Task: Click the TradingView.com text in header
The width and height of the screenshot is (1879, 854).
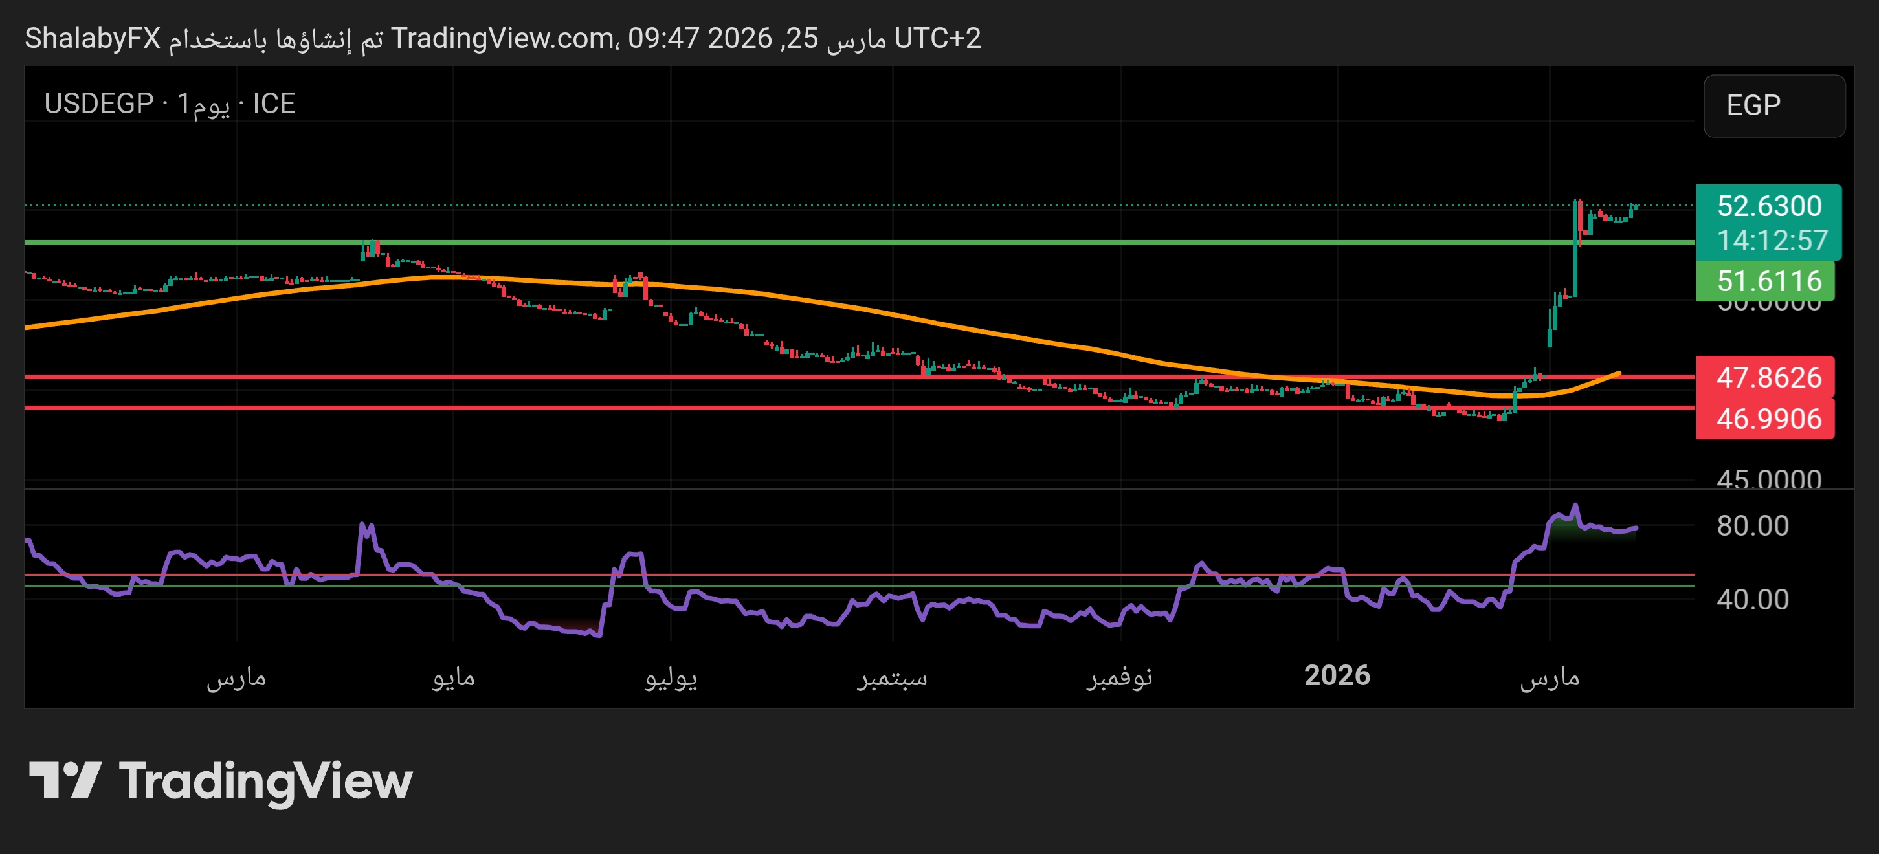Action: point(502,38)
